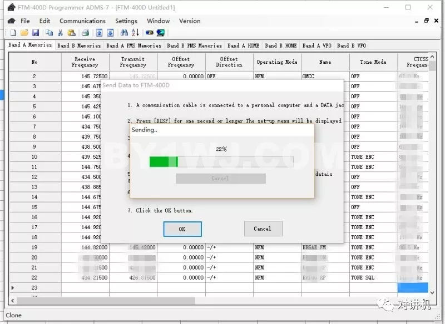Viewport: 445px width, 324px height.
Task: Click Cancel in the Send Data dialog
Action: pos(263,229)
